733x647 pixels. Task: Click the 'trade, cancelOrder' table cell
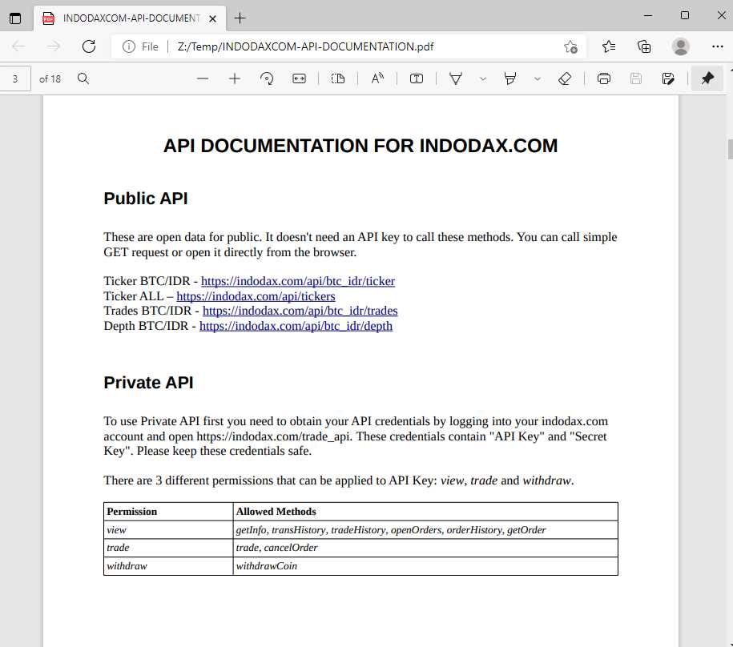425,548
